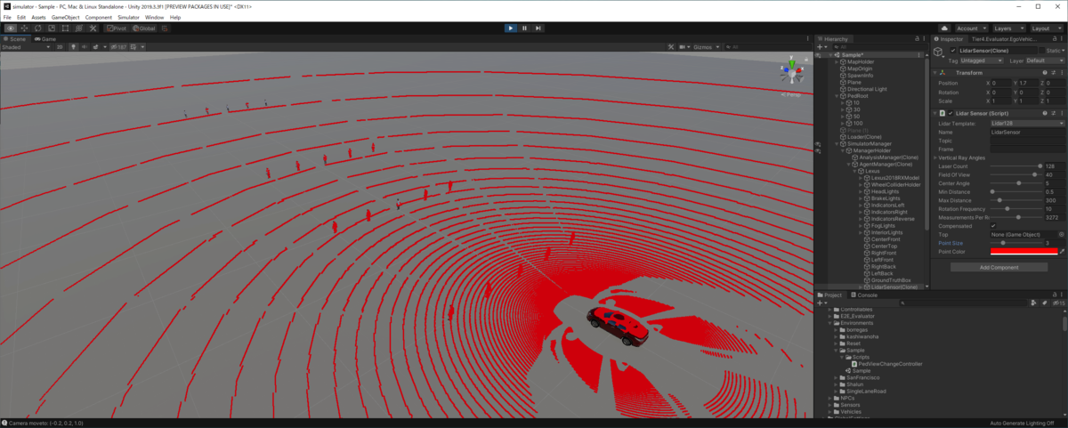Open the Layers dropdown
The height and width of the screenshot is (428, 1068).
[1007, 28]
